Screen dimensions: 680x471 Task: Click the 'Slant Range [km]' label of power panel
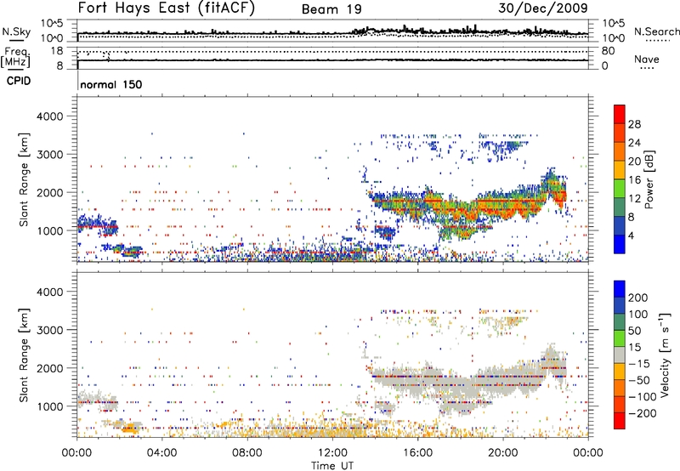24,179
